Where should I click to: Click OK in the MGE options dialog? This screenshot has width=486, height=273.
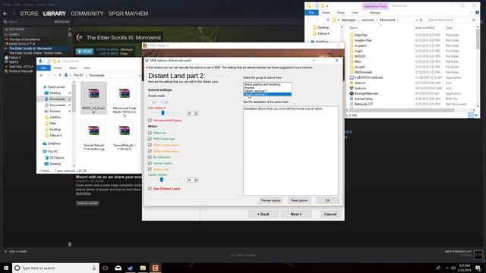click(x=327, y=200)
